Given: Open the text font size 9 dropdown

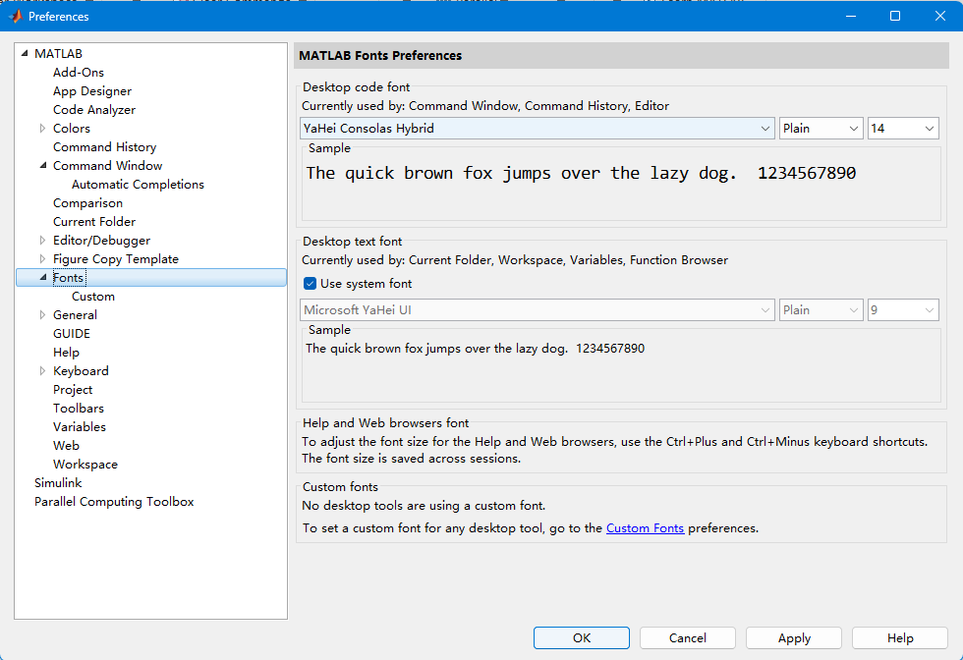Looking at the screenshot, I should (x=903, y=310).
